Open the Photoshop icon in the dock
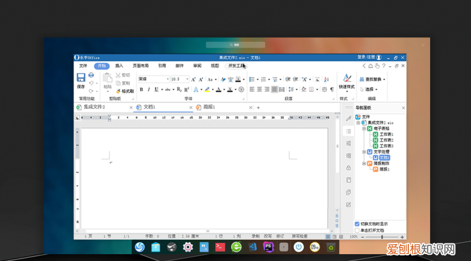471x261 pixels. coord(267,247)
